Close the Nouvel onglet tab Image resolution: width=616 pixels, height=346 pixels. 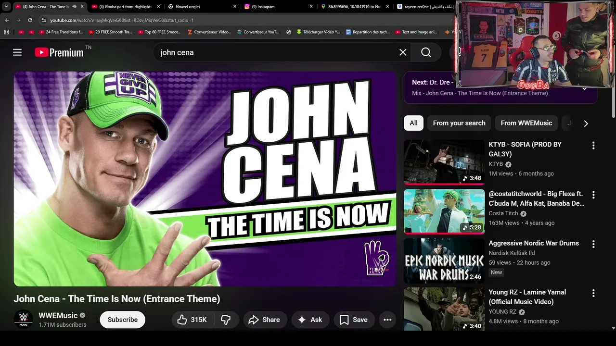pyautogui.click(x=235, y=7)
